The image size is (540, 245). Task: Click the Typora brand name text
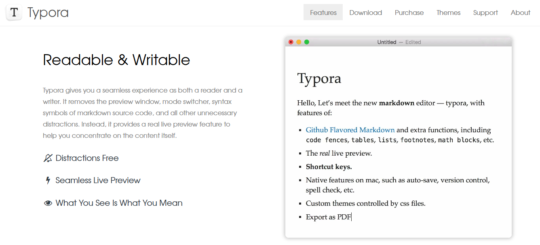coord(48,13)
